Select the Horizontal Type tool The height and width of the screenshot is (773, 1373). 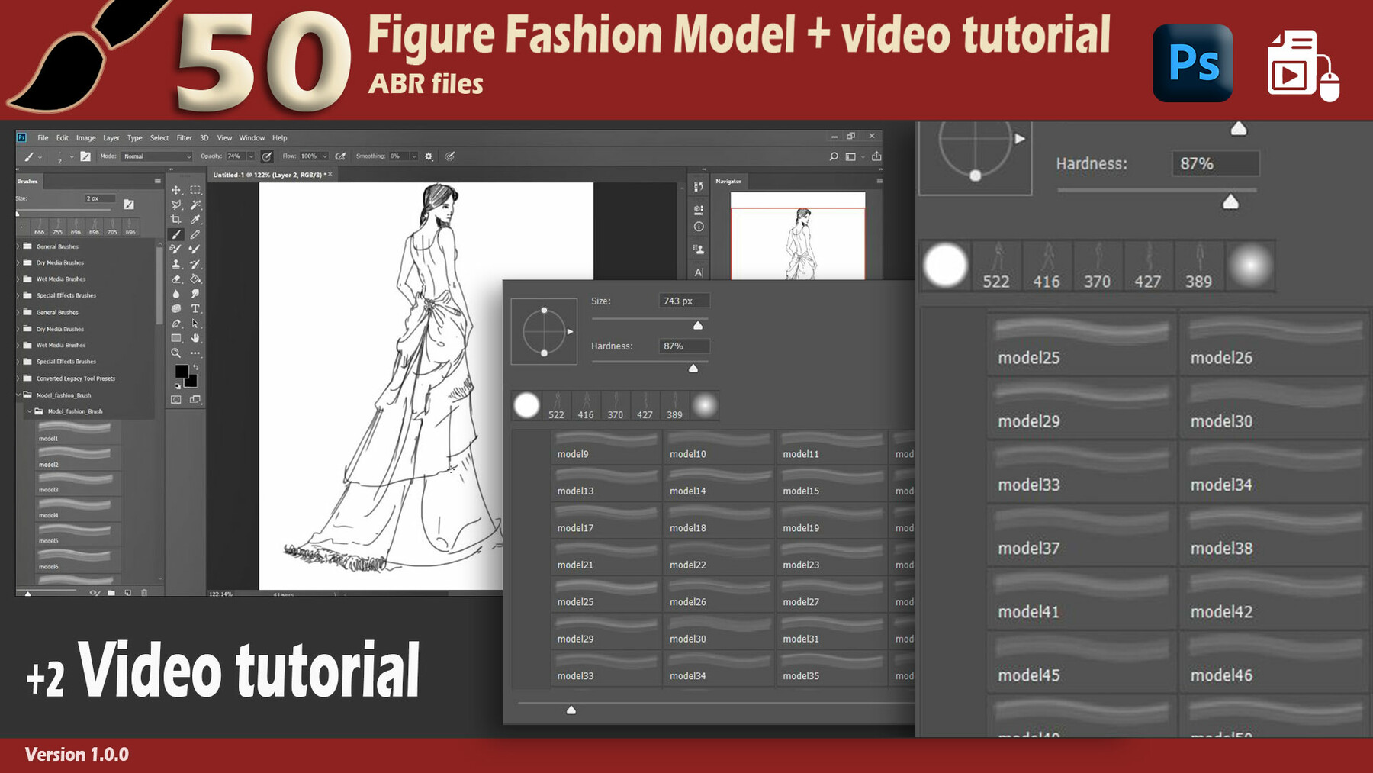[195, 309]
